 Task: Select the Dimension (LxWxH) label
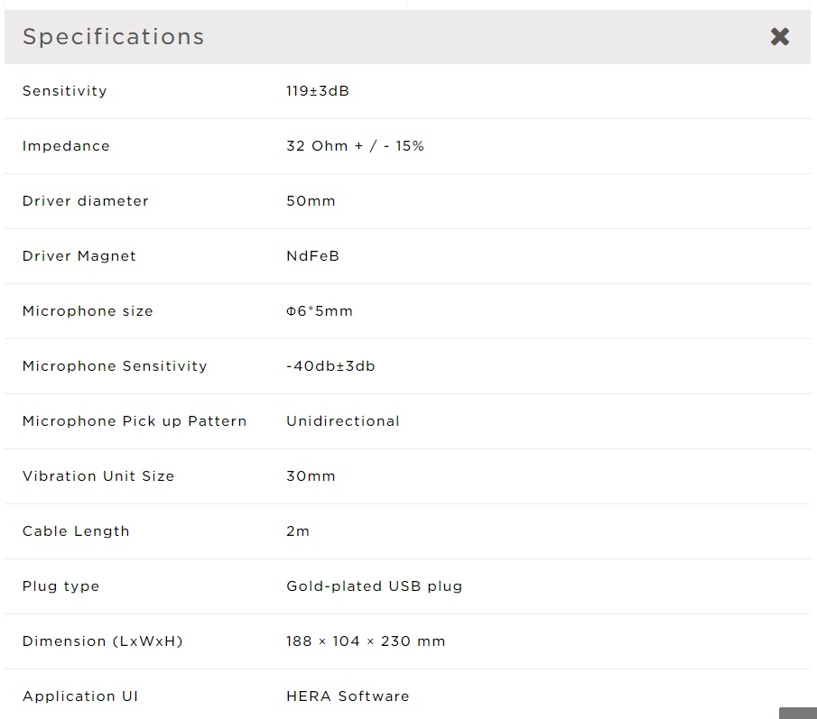[x=103, y=641]
